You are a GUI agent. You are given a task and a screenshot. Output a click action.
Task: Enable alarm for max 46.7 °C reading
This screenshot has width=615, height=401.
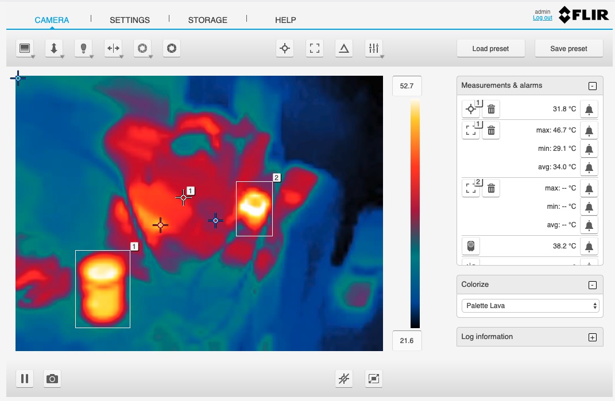click(x=589, y=130)
